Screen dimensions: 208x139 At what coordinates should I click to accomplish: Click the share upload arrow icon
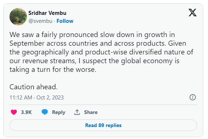[77, 112]
